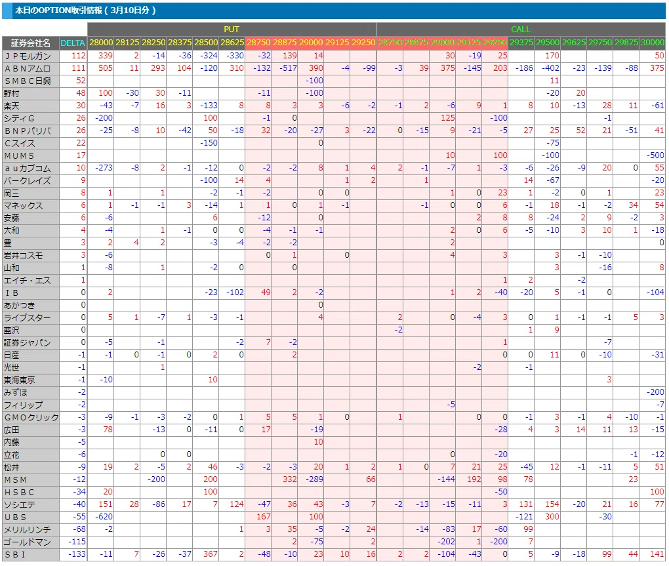Click the GMOクリック company name
Viewport: 669px width, 566px height.
[x=31, y=418]
